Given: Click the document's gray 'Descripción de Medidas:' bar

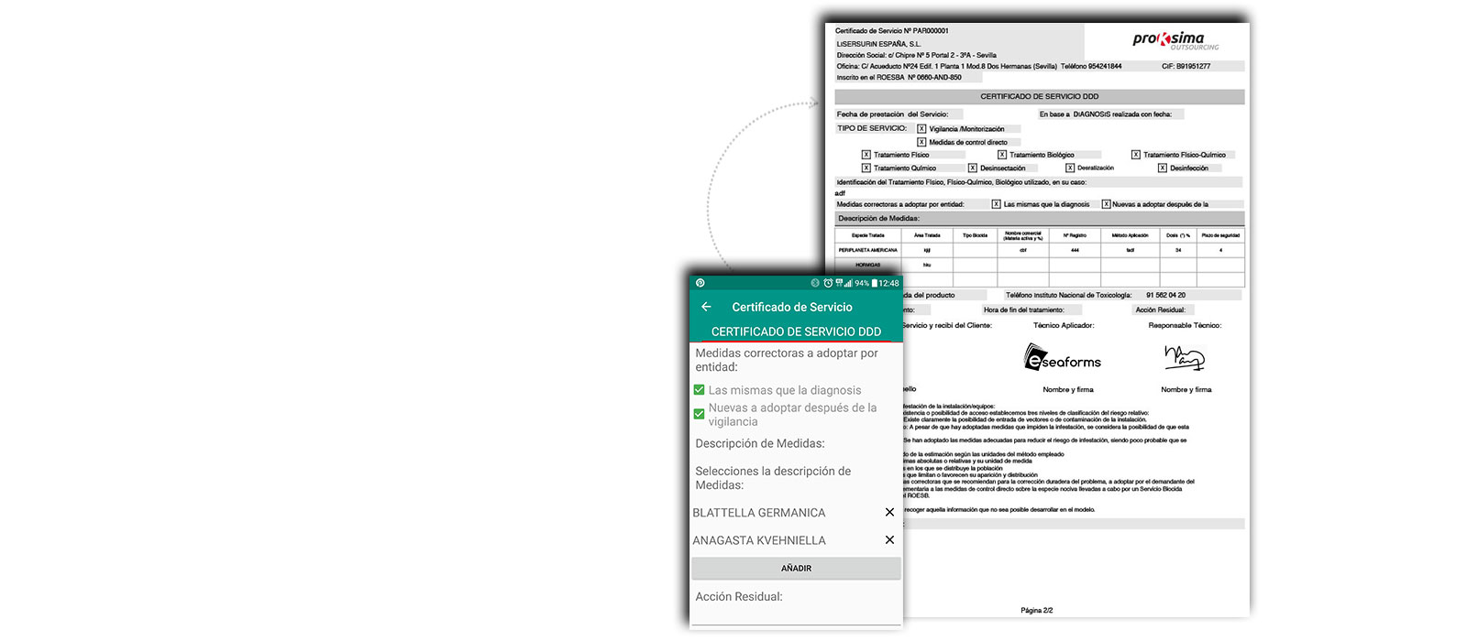Looking at the screenshot, I should (x=1040, y=219).
